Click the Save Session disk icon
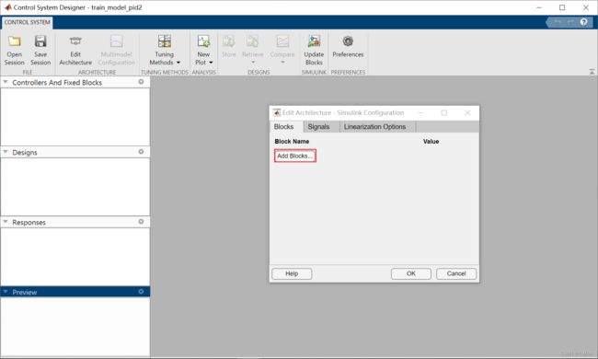The width and height of the screenshot is (598, 359). 40,41
